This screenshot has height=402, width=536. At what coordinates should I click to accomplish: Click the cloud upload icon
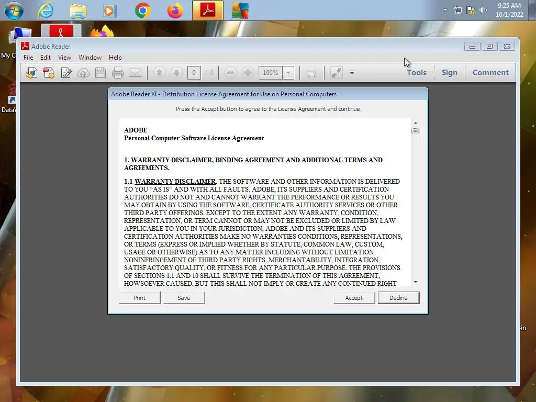pyautogui.click(x=83, y=73)
